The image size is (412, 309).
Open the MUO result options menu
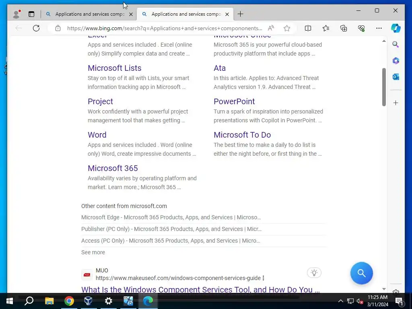[x=263, y=278]
